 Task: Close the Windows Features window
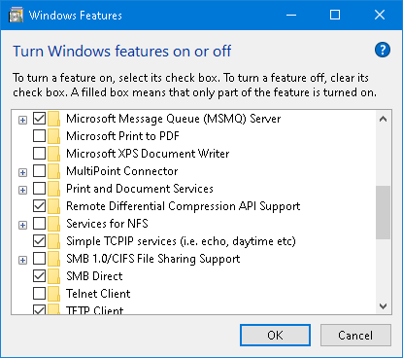pos(380,15)
